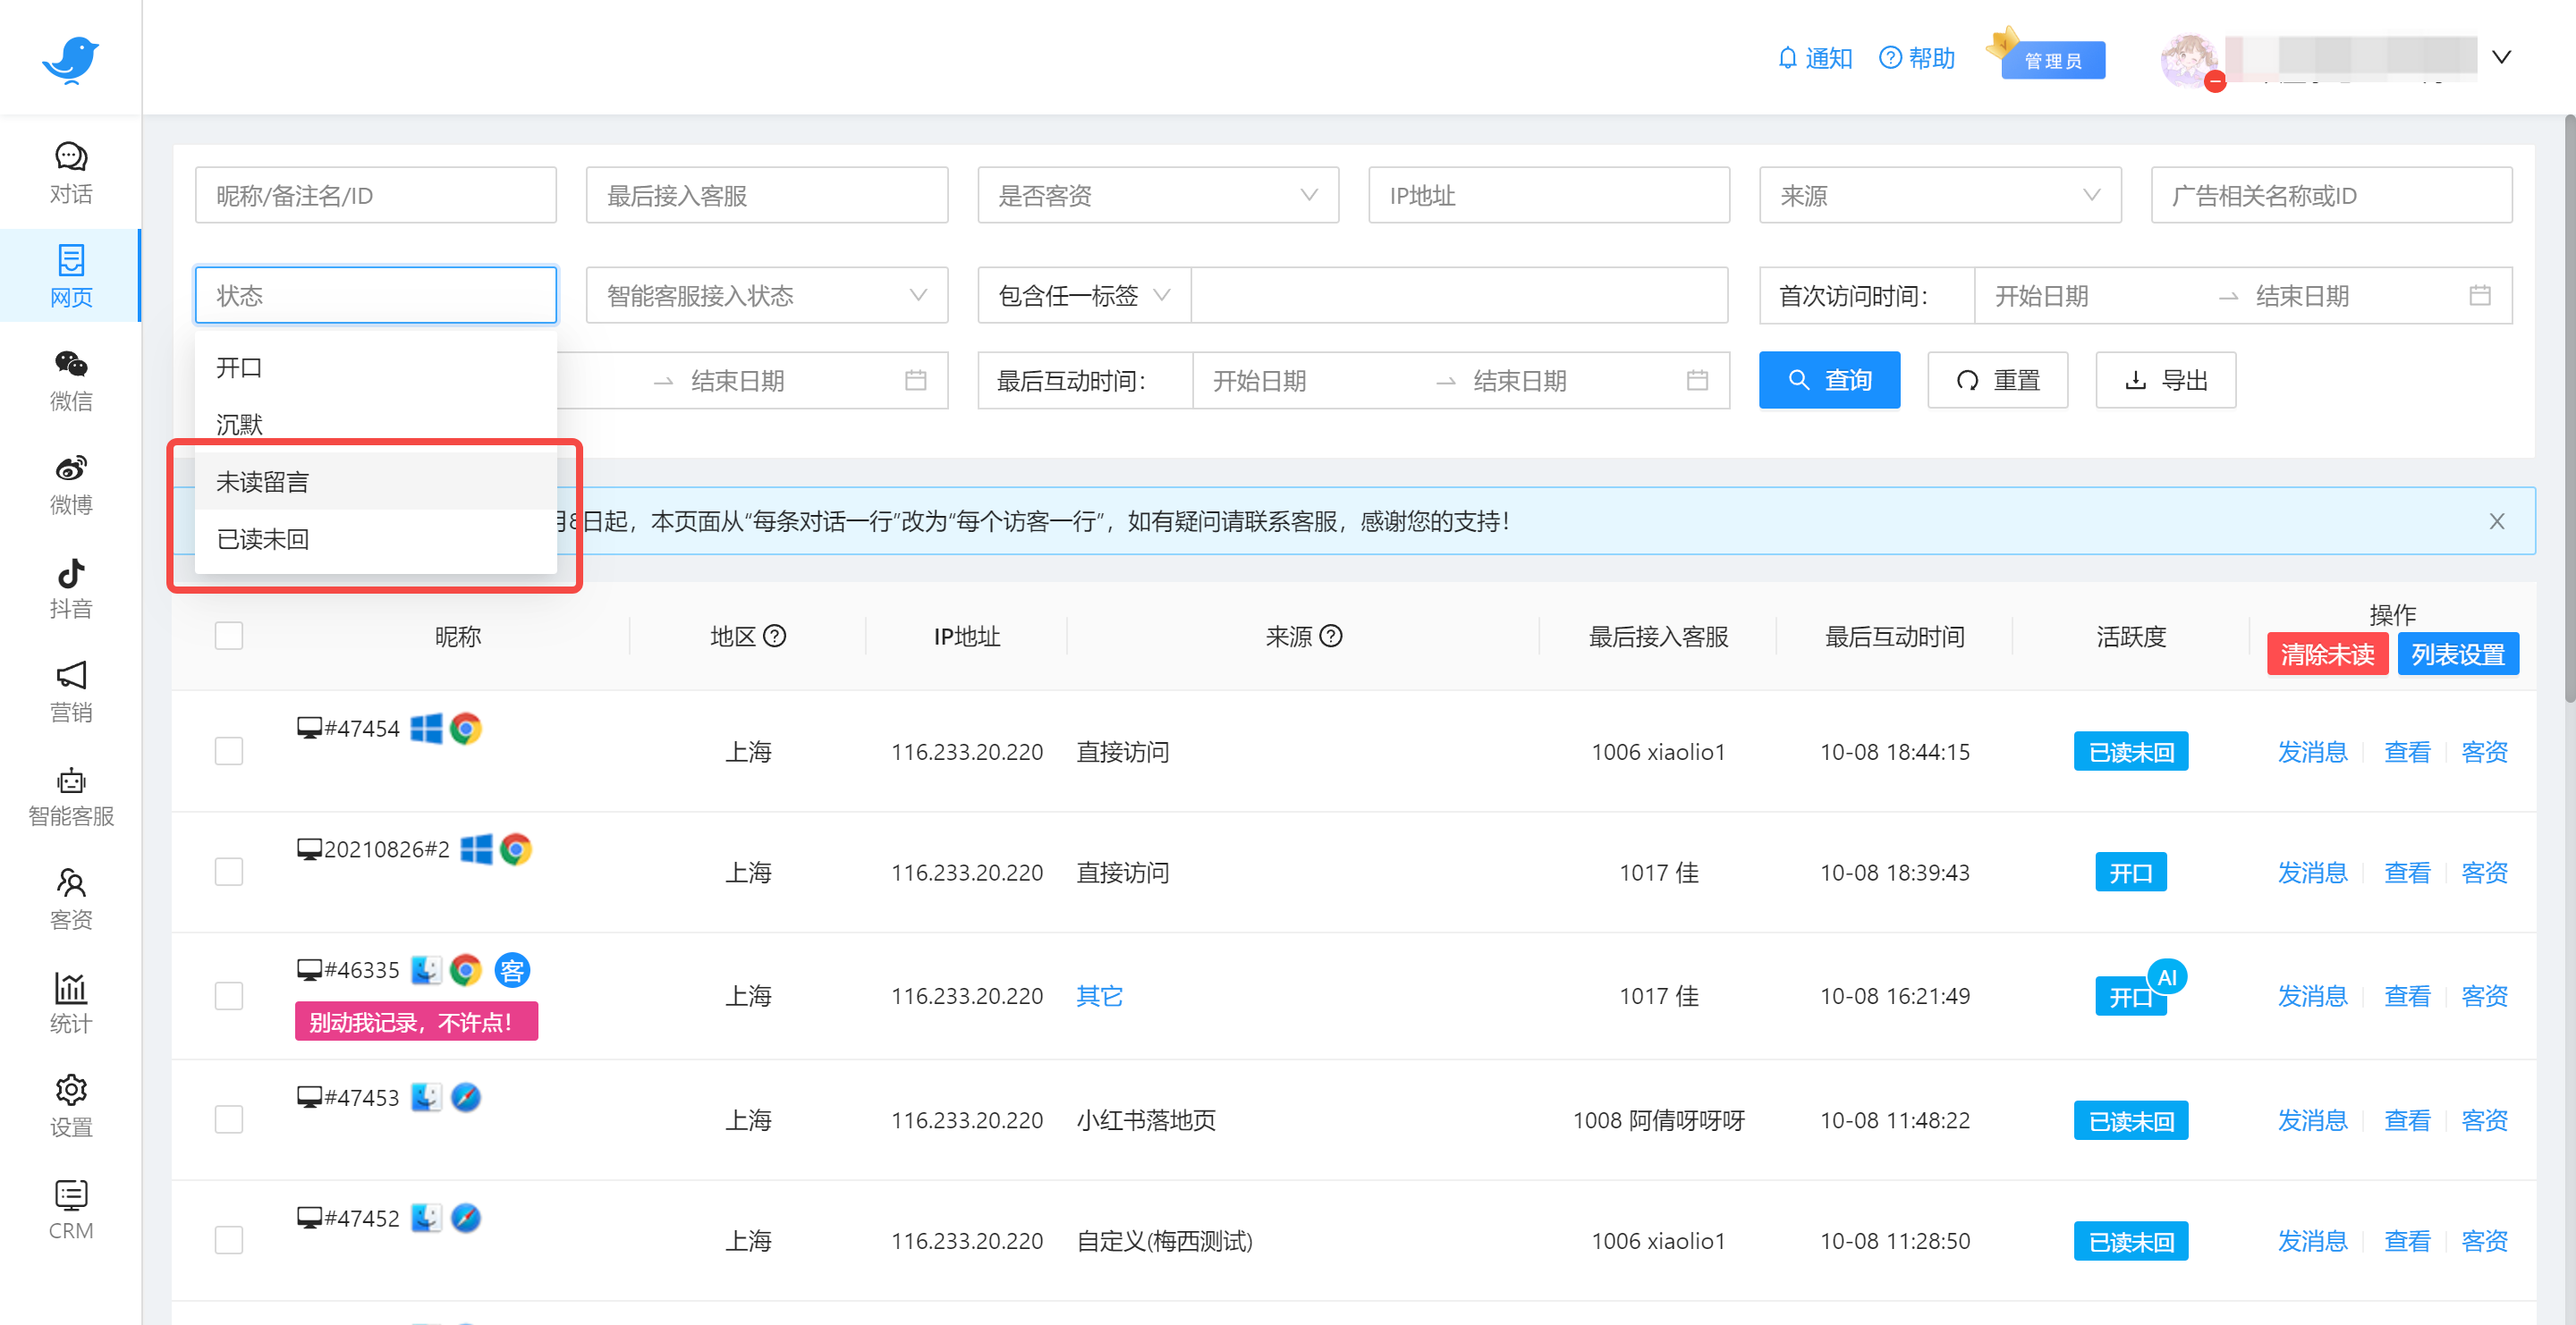Open the 对话 section in sidebar
Screen dimensions: 2576x1325
click(70, 172)
